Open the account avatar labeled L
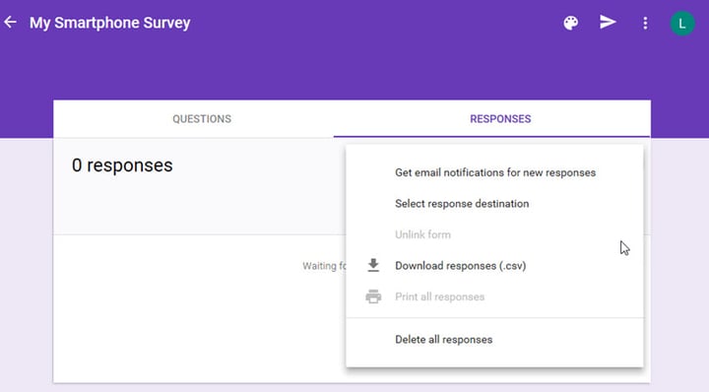 coord(682,23)
